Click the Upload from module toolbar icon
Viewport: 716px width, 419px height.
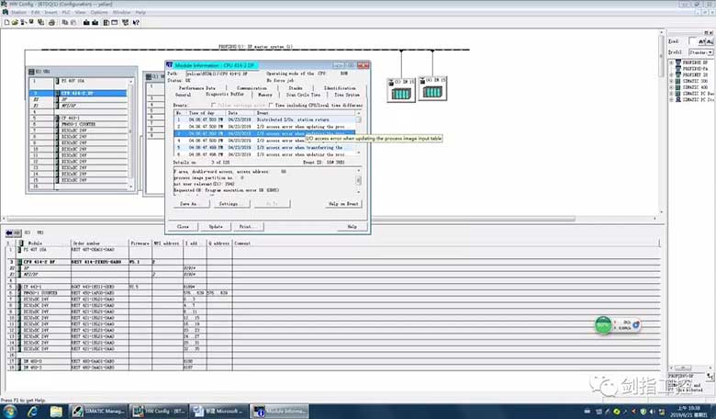pyautogui.click(x=95, y=22)
